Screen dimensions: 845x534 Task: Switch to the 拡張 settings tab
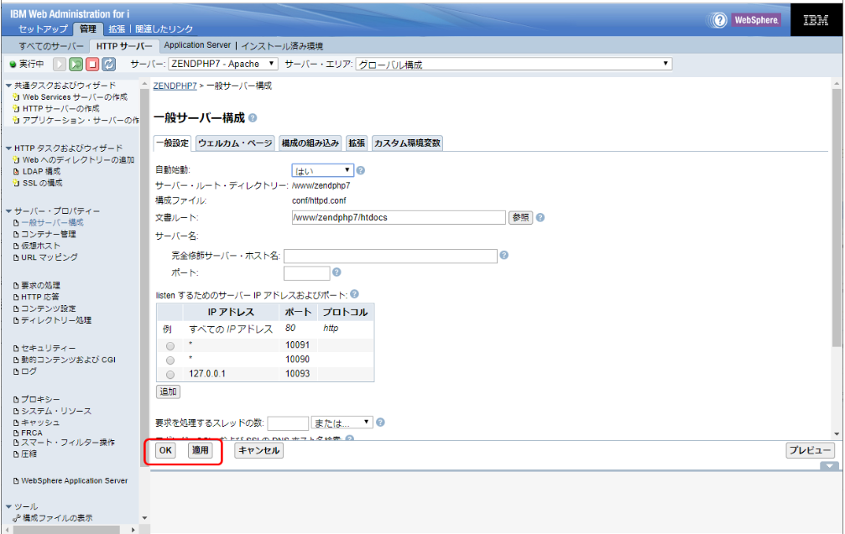357,143
